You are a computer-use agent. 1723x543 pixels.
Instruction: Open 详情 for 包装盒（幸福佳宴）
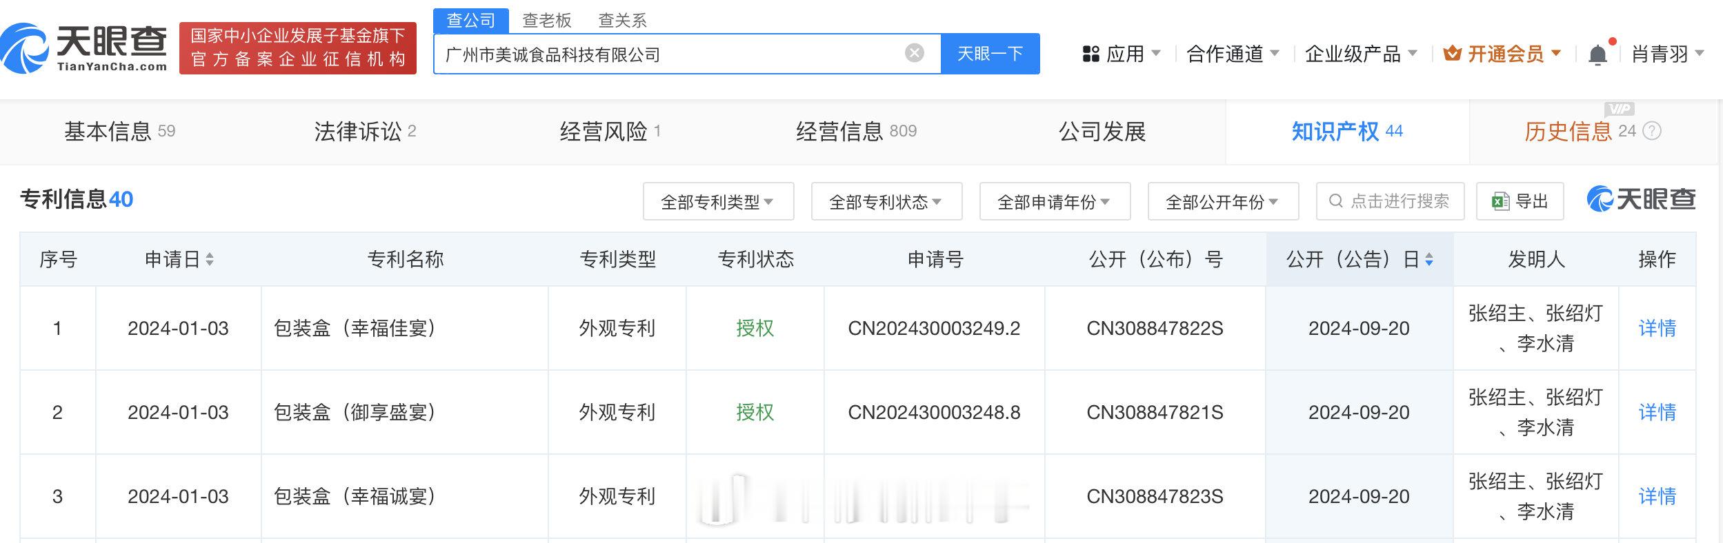point(1657,328)
